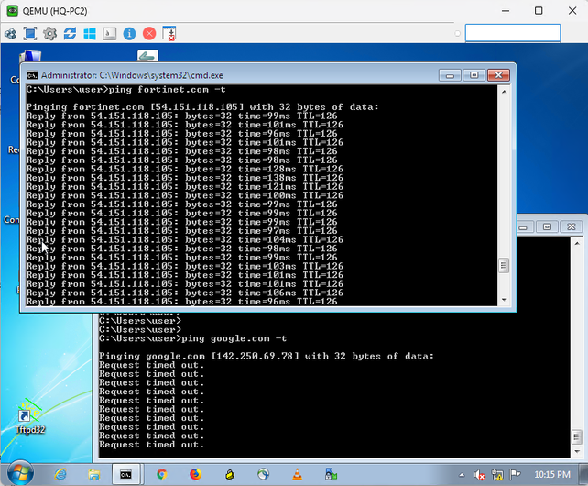Click the reply line with time=103ms
Image resolution: width=588 pixels, height=486 pixels.
pyautogui.click(x=184, y=266)
